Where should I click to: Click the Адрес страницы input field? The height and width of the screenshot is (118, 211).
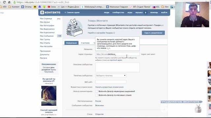[117, 54]
